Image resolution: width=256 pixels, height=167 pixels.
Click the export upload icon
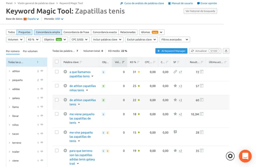pos(226,51)
